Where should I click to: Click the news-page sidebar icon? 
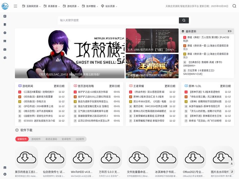pos(5,16)
